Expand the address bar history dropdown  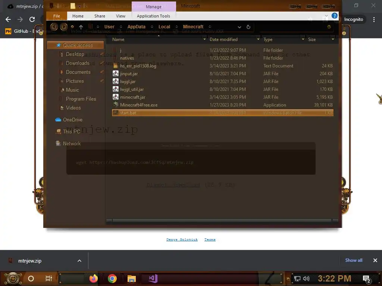[239, 27]
